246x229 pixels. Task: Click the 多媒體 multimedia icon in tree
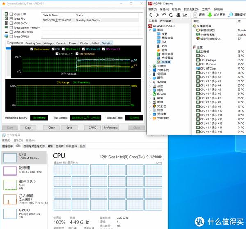click(x=154, y=82)
